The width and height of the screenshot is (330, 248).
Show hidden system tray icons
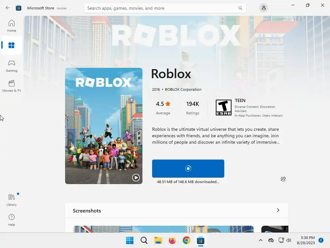pyautogui.click(x=260, y=240)
